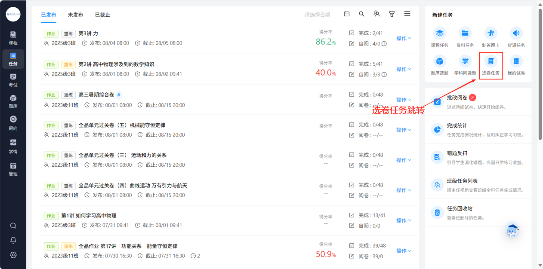Expand 操作 for 第3讲 力
The height and width of the screenshot is (269, 543).
coord(404,38)
